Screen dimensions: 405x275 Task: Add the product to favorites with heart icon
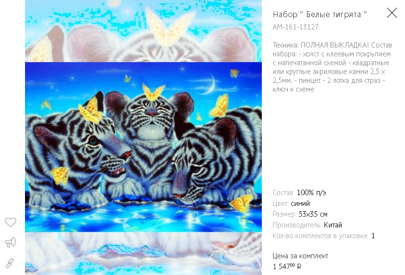(11, 222)
